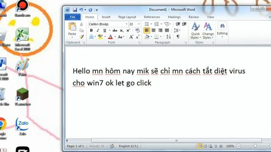
Task: Open the Editing group menu
Action: point(222,30)
